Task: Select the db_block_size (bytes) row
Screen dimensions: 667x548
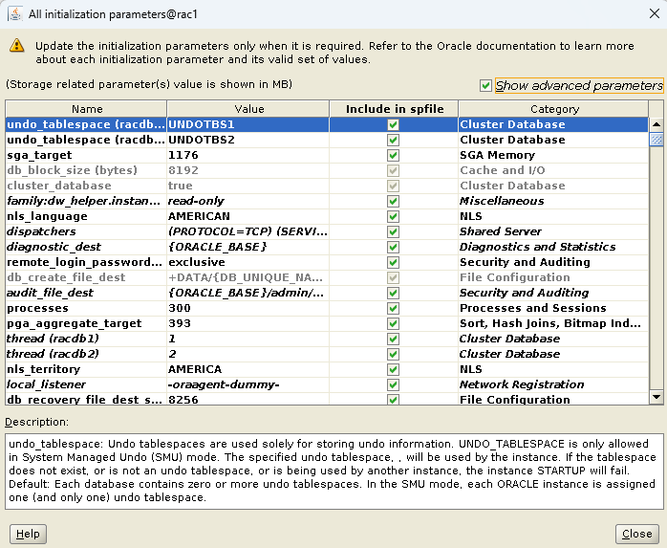Action: click(x=327, y=171)
